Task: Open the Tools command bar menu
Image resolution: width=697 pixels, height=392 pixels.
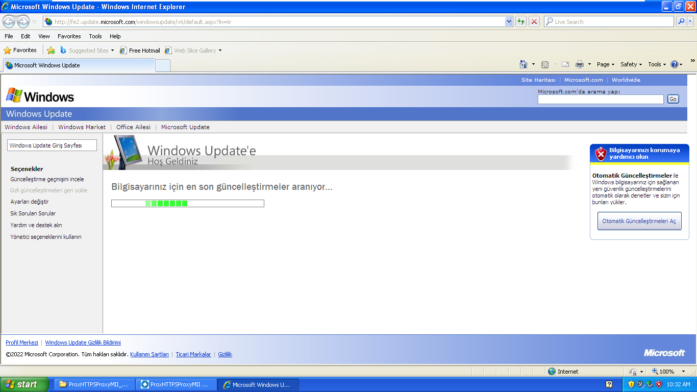Action: (x=657, y=64)
